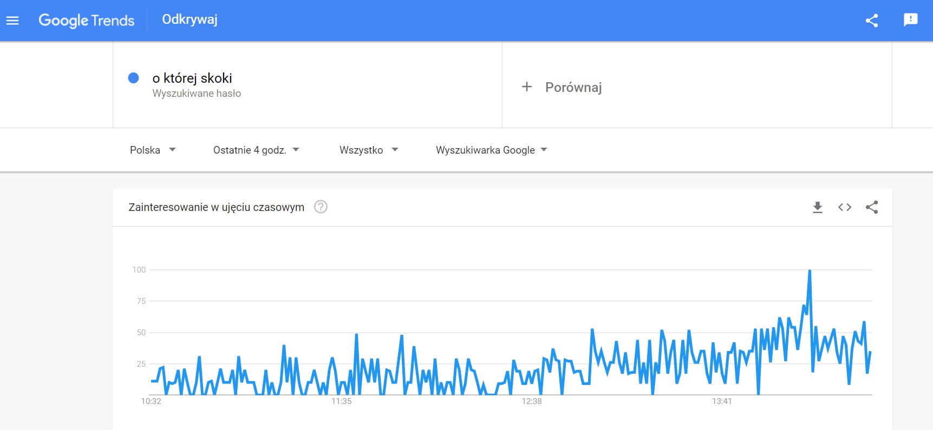The height and width of the screenshot is (430, 933).
Task: Click the search term 'o której skoki'
Action: coord(192,78)
